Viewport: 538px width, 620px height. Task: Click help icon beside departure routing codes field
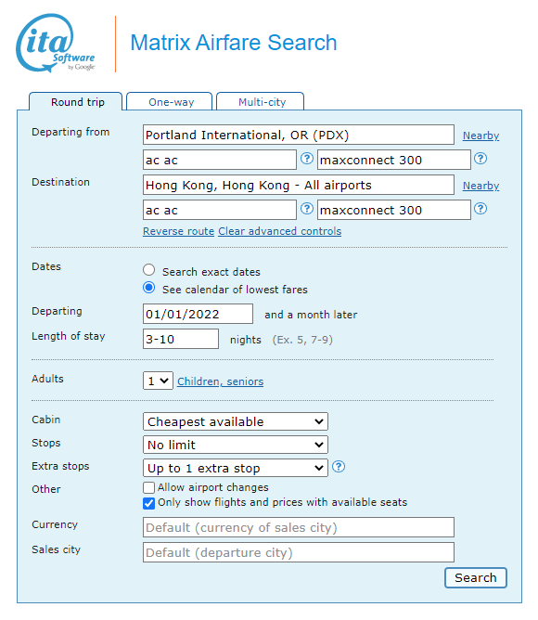pos(307,159)
